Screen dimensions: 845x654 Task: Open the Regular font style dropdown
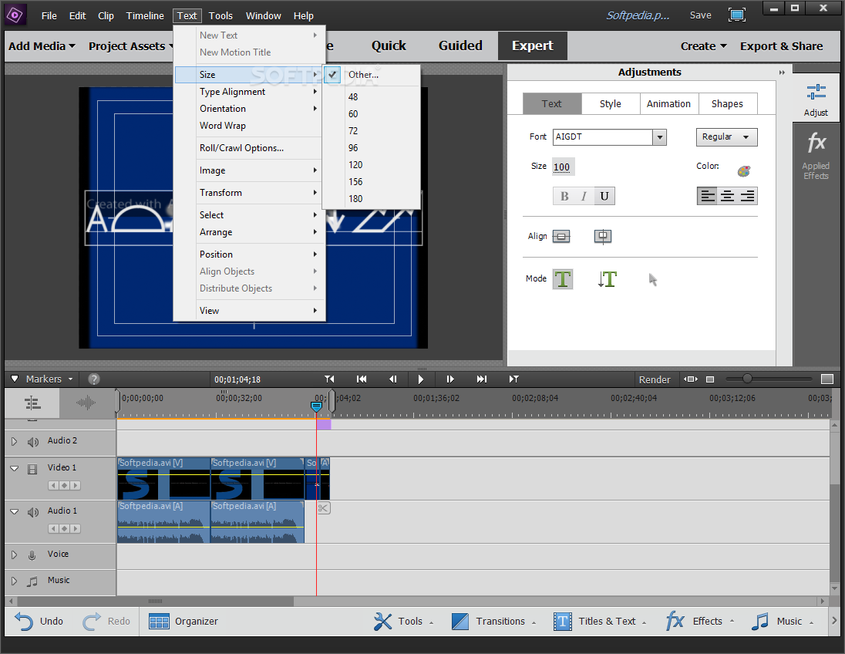tap(726, 137)
